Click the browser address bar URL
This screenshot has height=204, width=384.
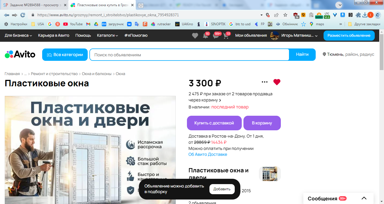click(108, 15)
